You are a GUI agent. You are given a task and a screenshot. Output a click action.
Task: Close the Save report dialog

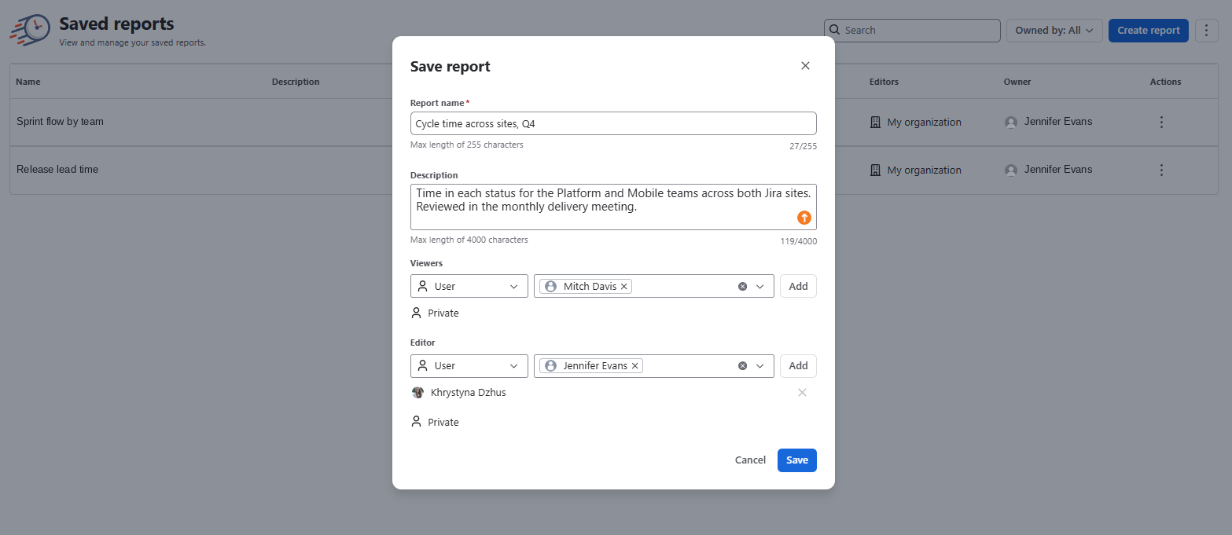click(x=805, y=66)
